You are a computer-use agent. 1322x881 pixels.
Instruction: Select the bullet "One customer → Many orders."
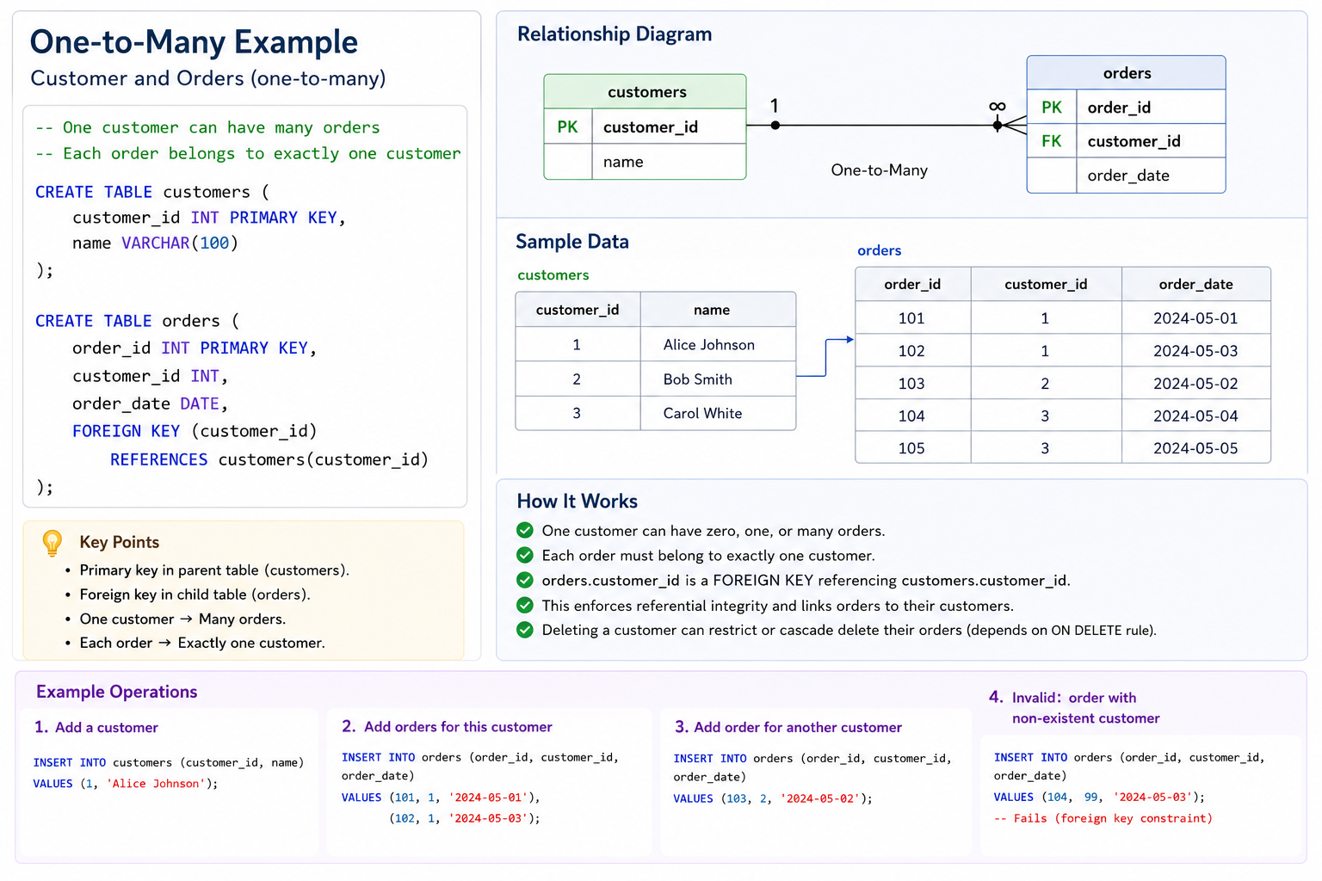[182, 619]
